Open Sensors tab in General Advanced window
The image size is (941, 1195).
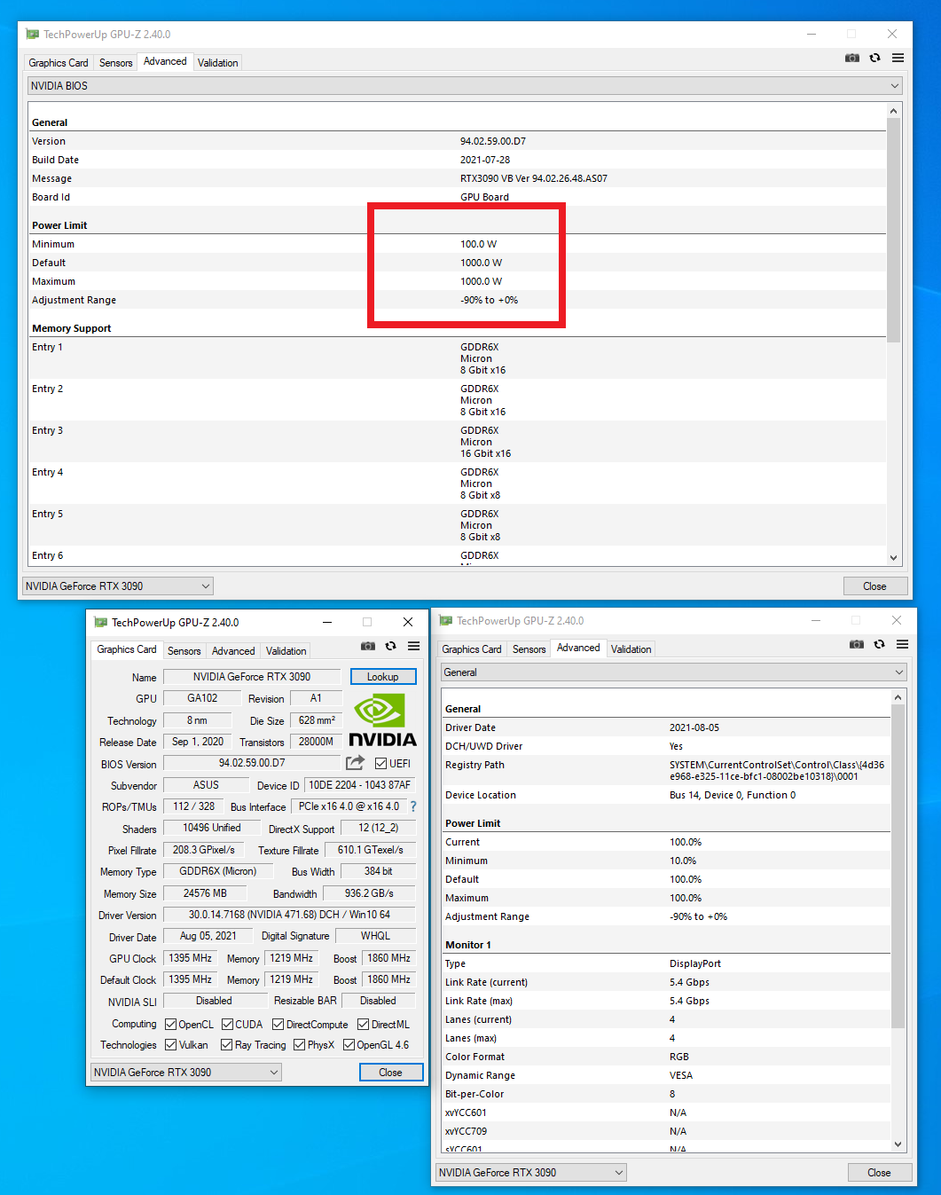(529, 649)
